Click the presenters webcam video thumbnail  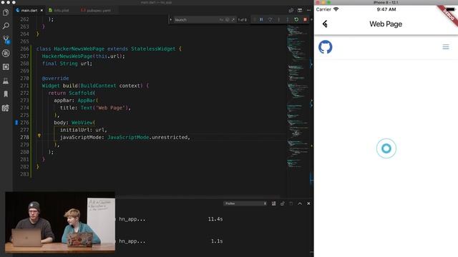[60, 222]
